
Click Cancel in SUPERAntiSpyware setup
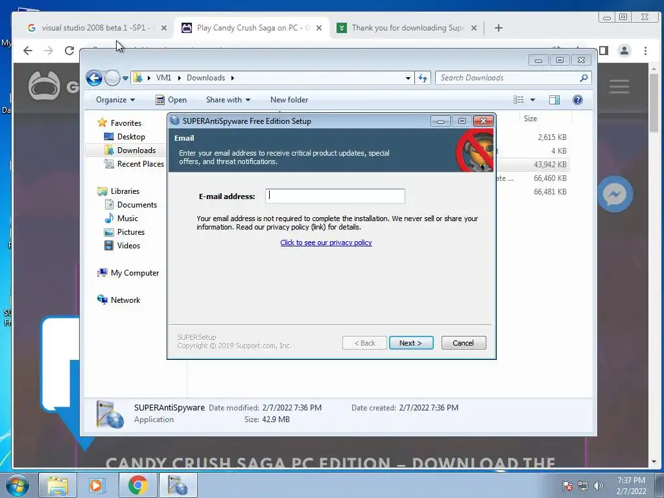pos(463,343)
